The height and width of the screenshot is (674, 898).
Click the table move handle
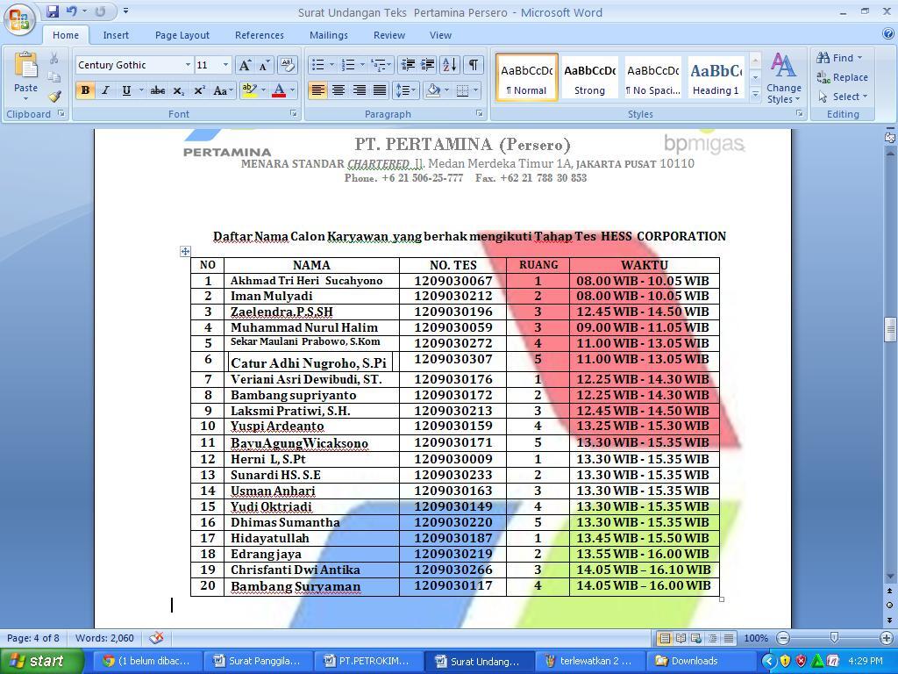(185, 251)
